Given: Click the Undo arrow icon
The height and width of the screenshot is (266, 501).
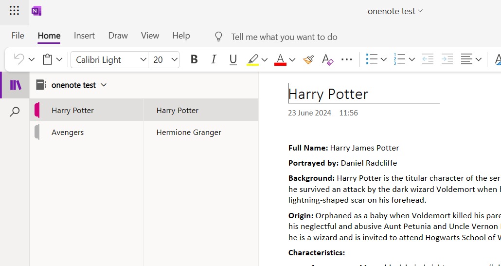Looking at the screenshot, I should (x=19, y=59).
